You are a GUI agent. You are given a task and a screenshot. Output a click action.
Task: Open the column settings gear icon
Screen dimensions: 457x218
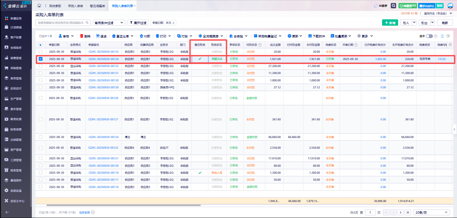(x=450, y=45)
